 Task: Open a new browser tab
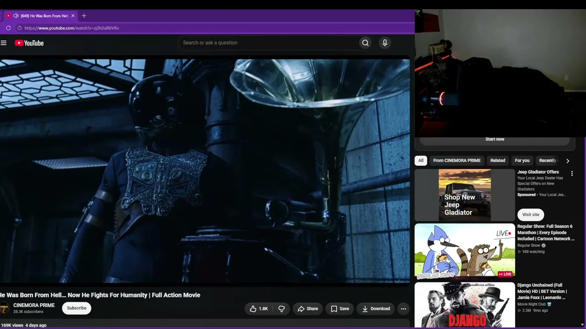point(84,16)
